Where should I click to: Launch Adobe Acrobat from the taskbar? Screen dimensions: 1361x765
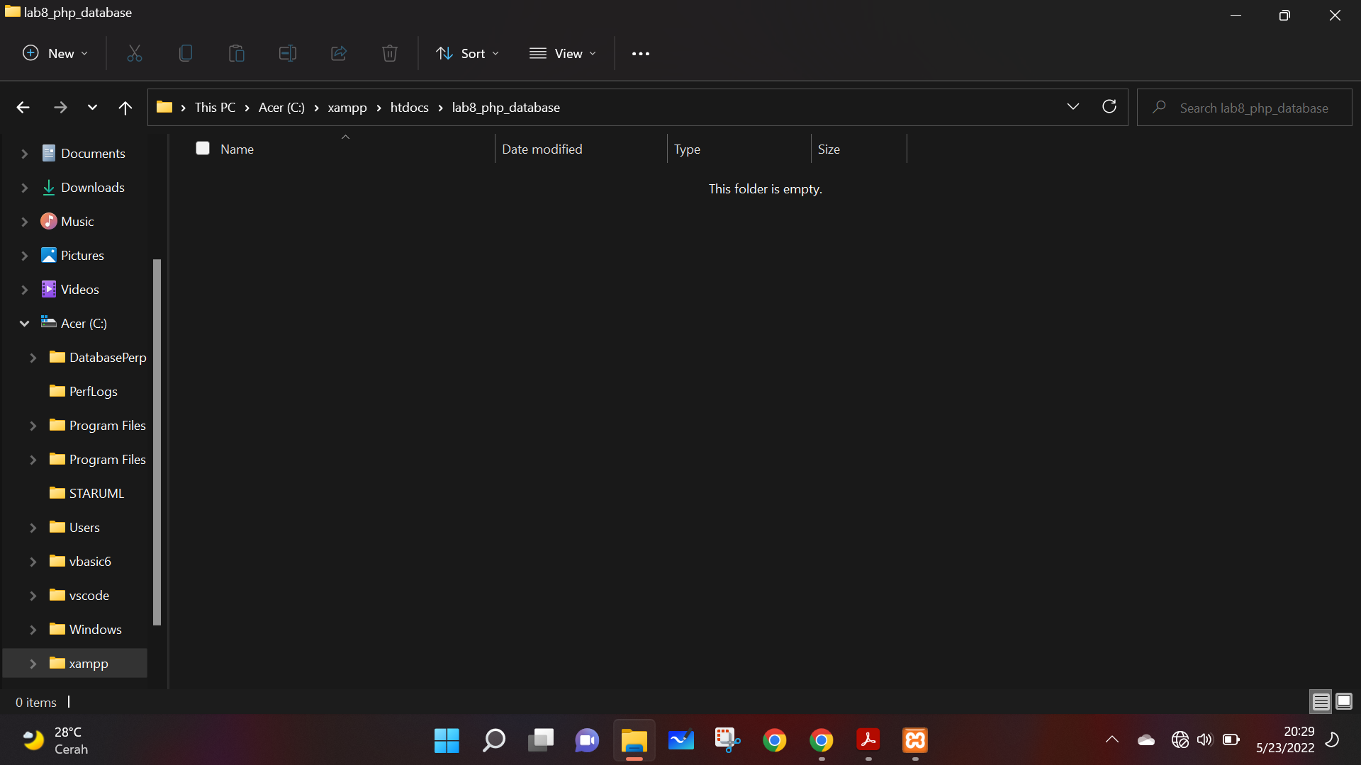(x=868, y=739)
